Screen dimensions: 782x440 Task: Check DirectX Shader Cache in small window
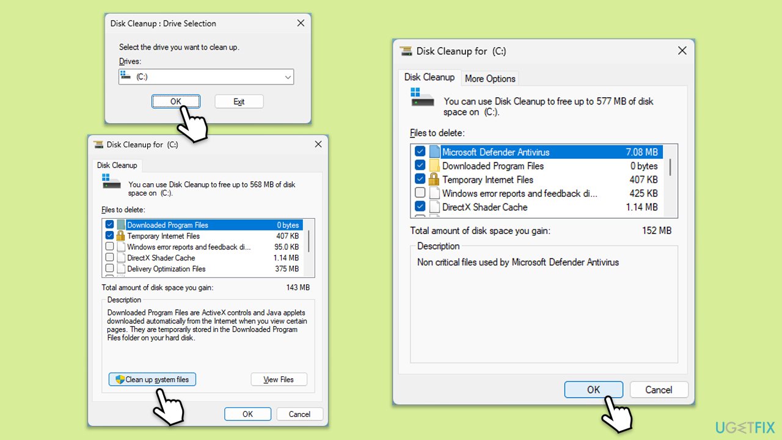click(x=109, y=258)
